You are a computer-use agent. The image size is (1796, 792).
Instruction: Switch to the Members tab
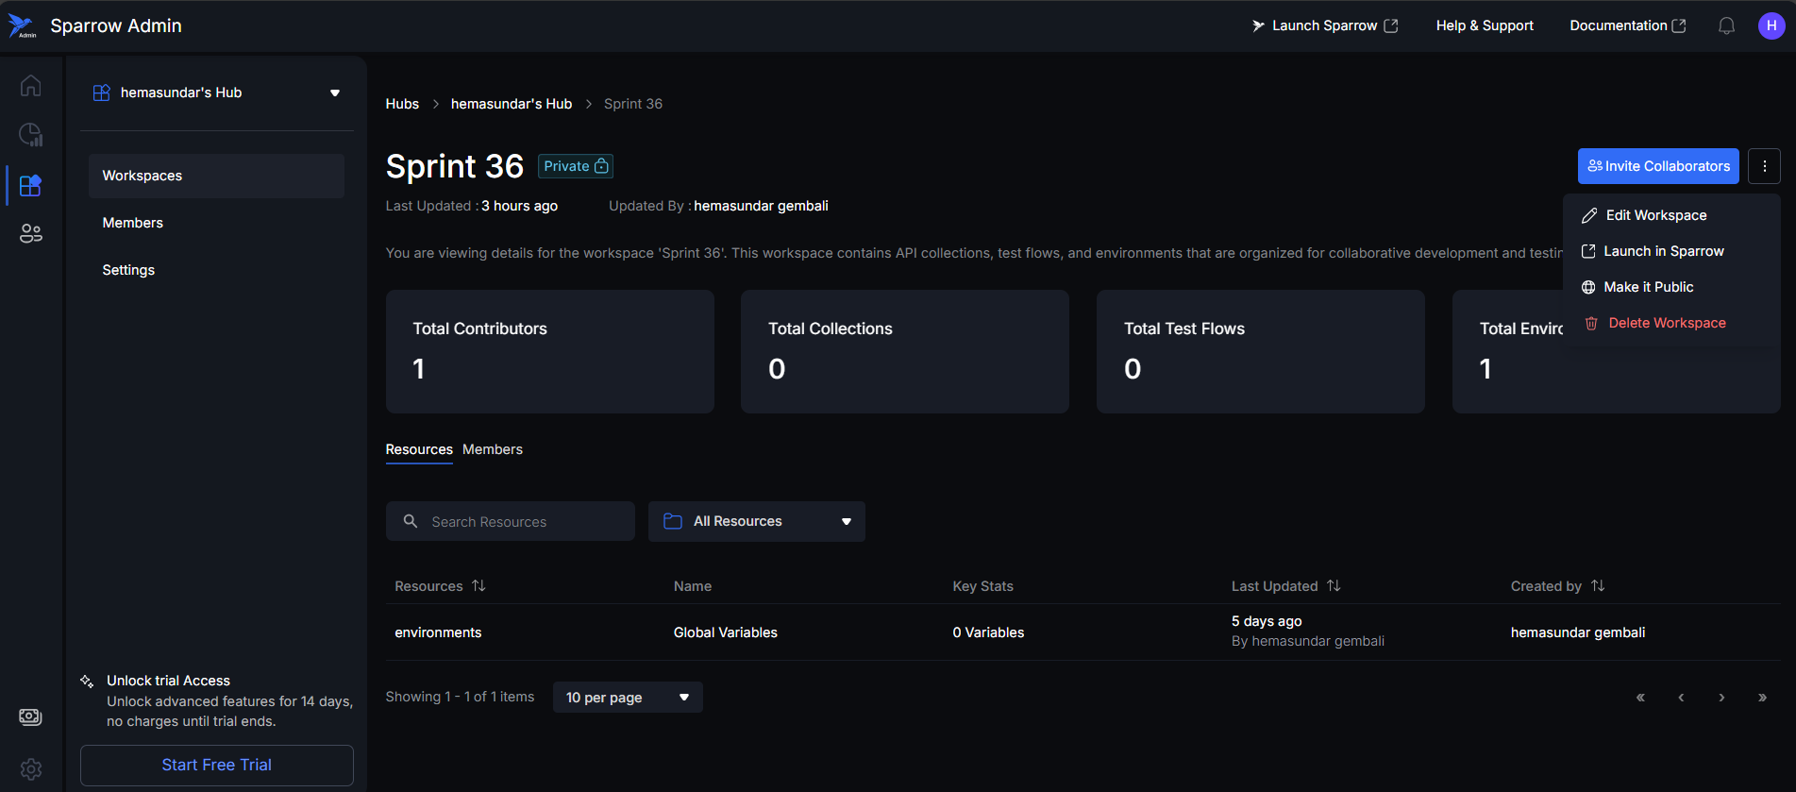[492, 449]
